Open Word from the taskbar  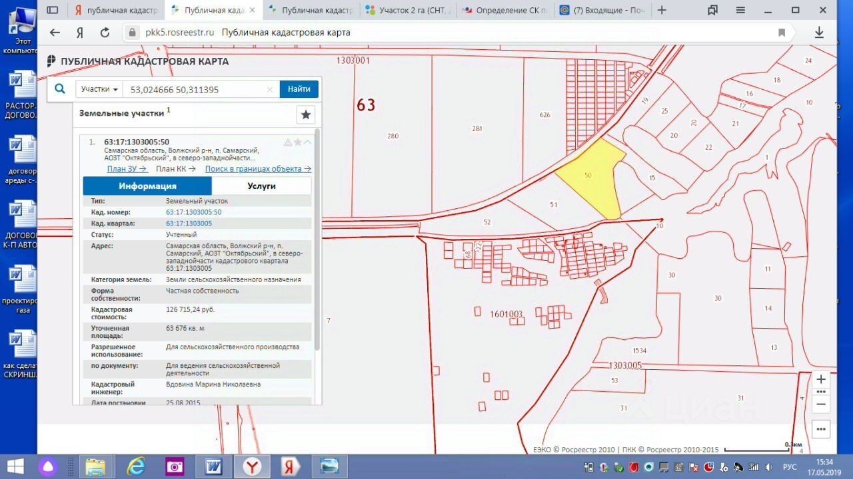pyautogui.click(x=213, y=466)
